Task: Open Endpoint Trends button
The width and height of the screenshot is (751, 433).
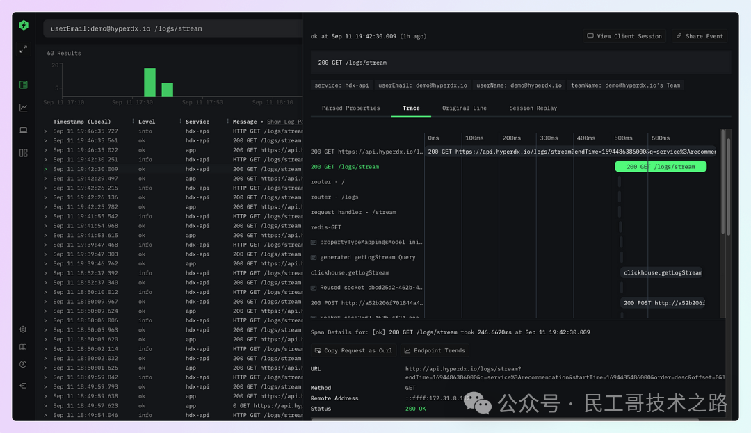Action: [435, 351]
